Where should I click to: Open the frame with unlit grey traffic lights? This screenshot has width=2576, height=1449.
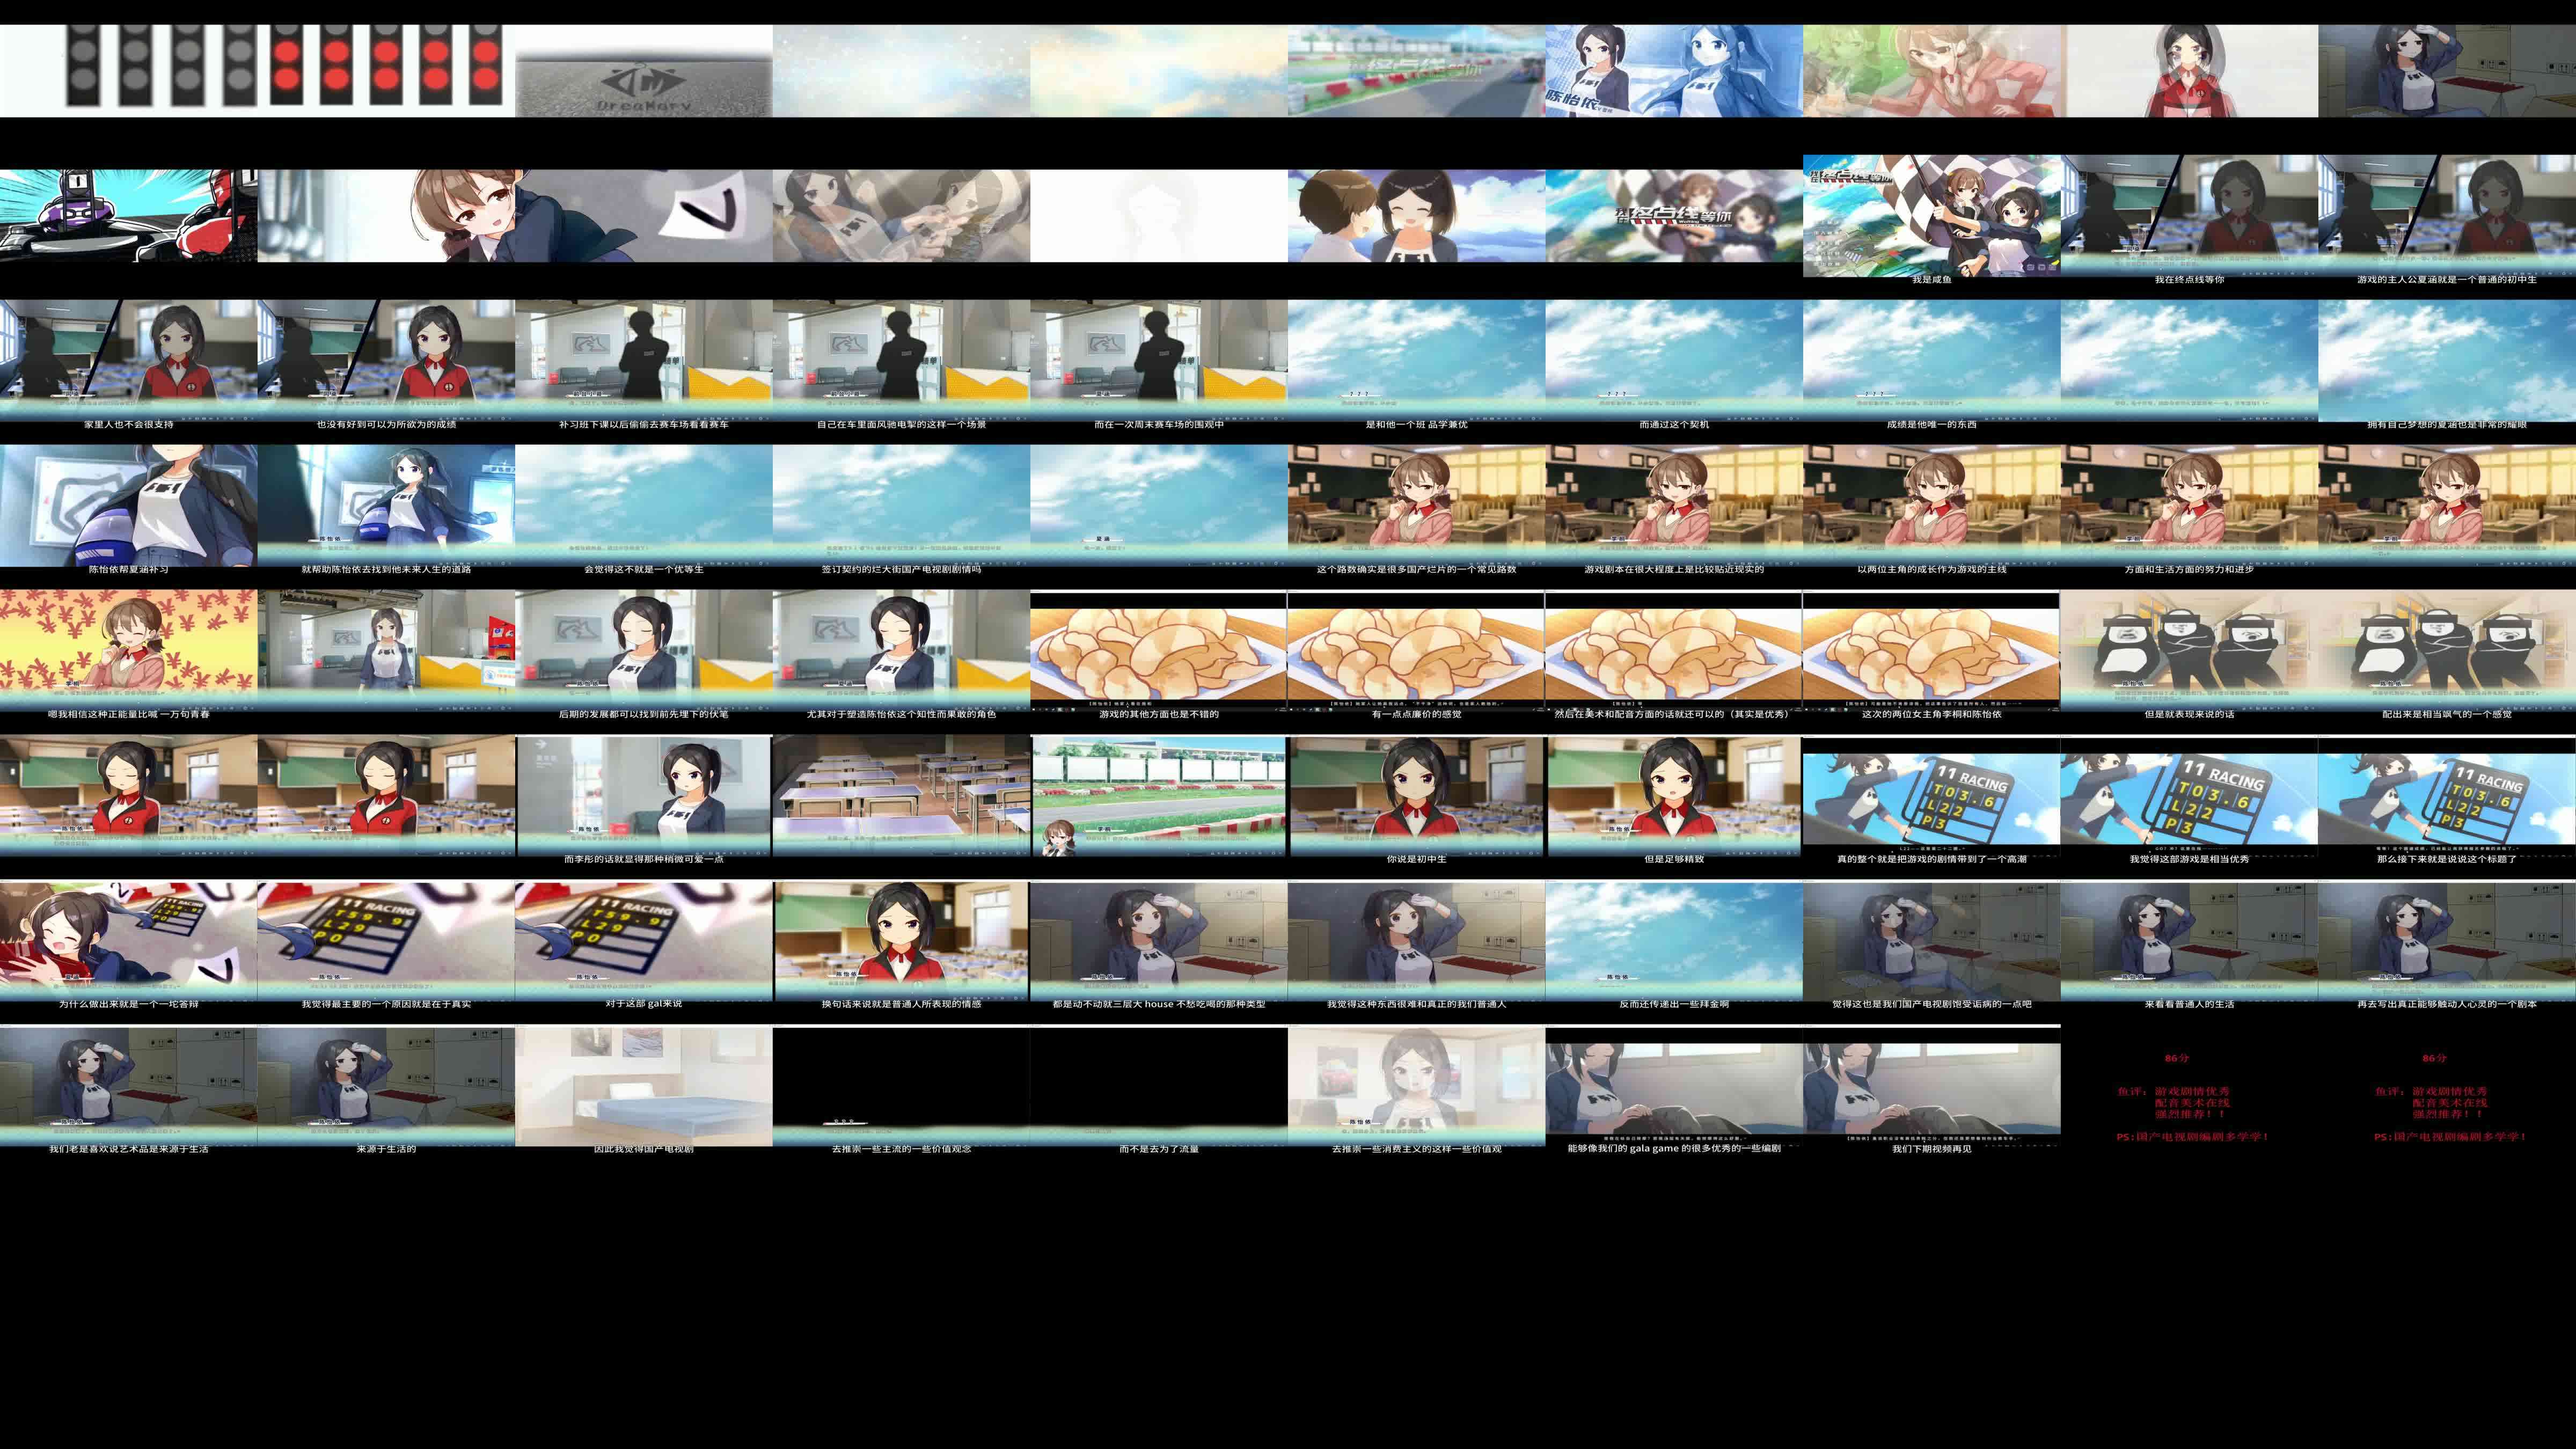128,71
